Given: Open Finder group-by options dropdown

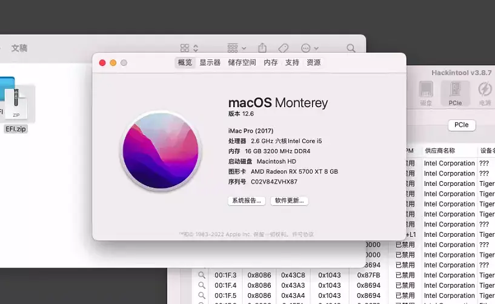Looking at the screenshot, I should click(x=236, y=48).
